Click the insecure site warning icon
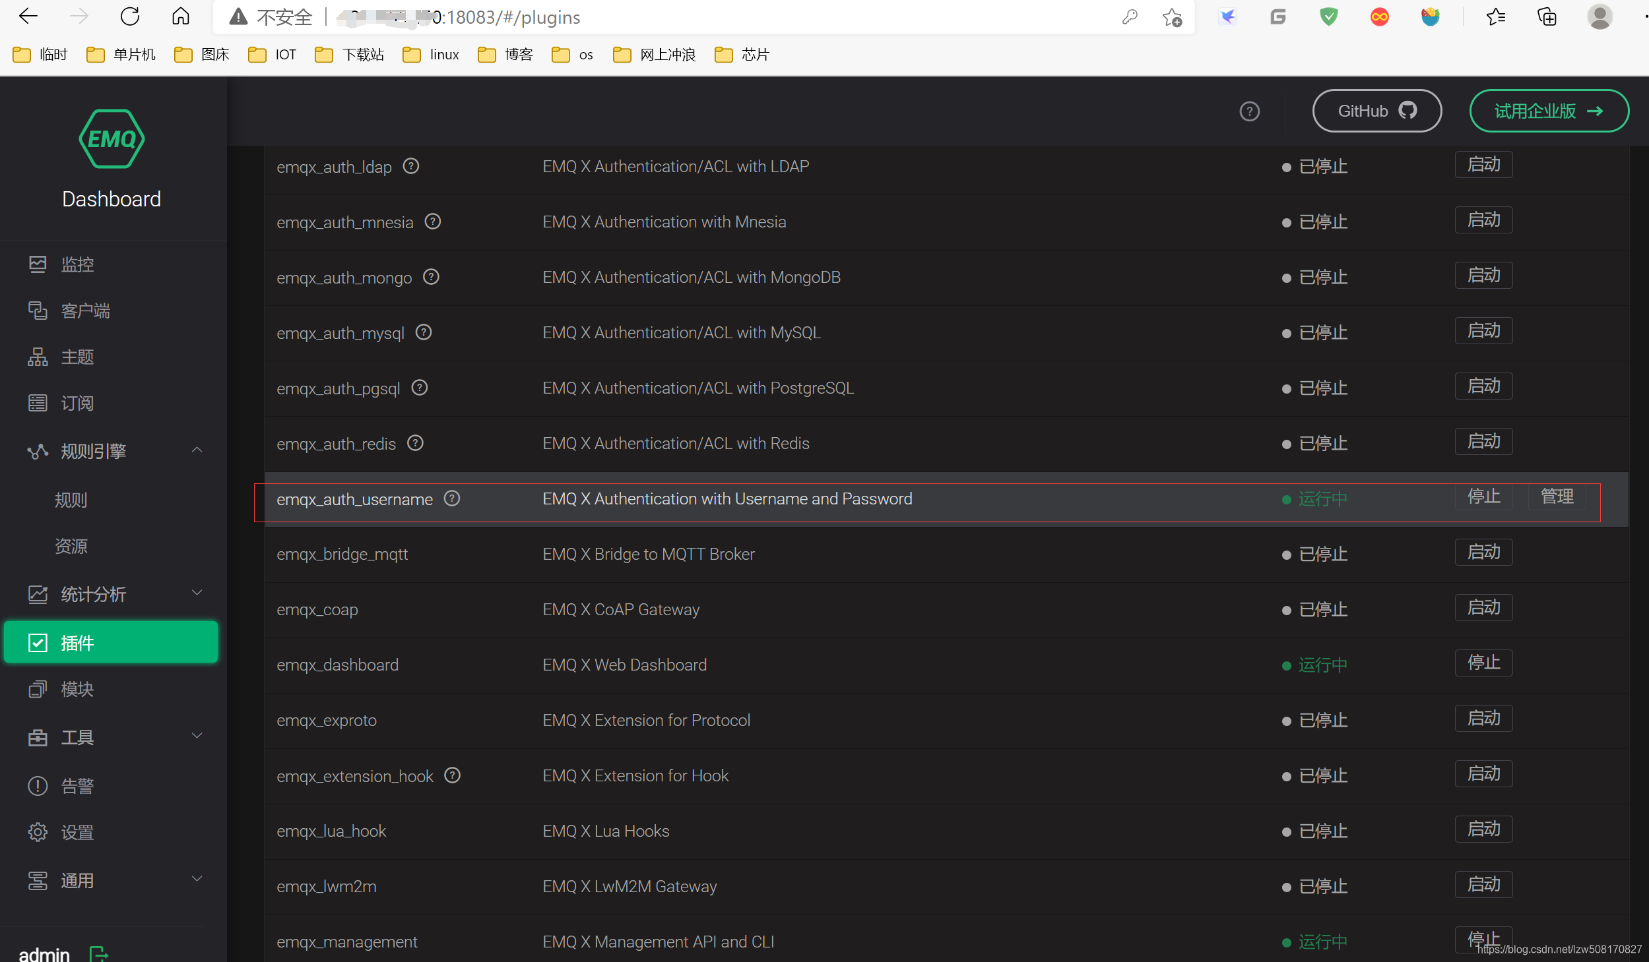Screen dimensions: 1649x962 [x=238, y=17]
